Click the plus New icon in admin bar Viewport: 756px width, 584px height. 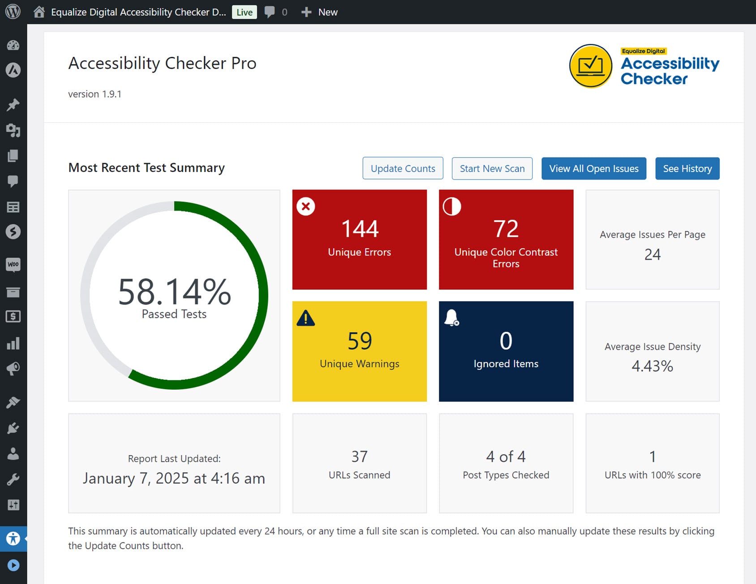coord(306,12)
